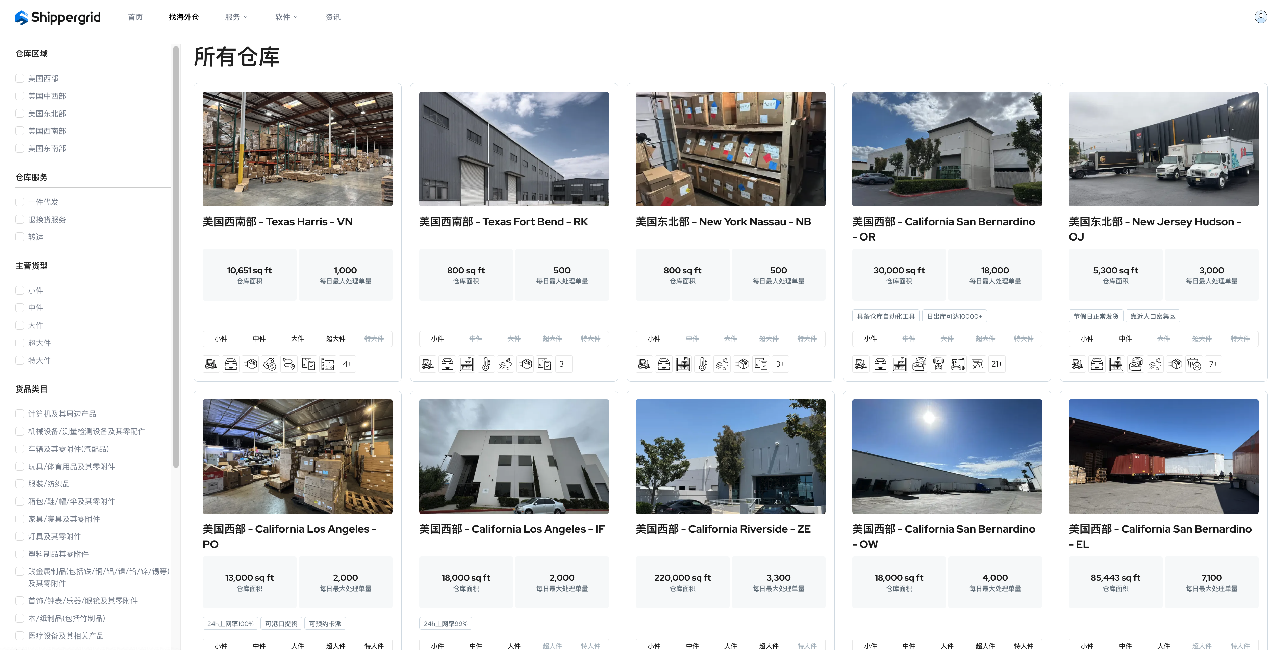The height and width of the screenshot is (650, 1285).
Task: Enable the 一件代发 service checkbox
Action: [20, 202]
